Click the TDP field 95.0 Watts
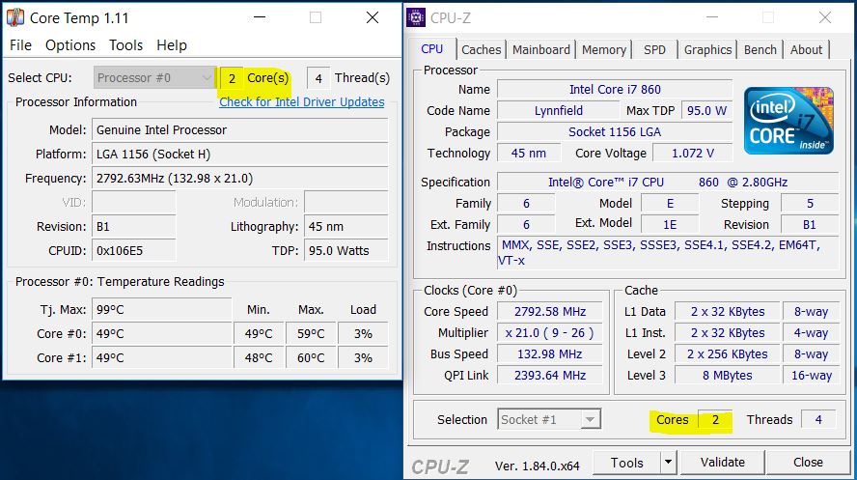Image resolution: width=857 pixels, height=480 pixels. 346,250
